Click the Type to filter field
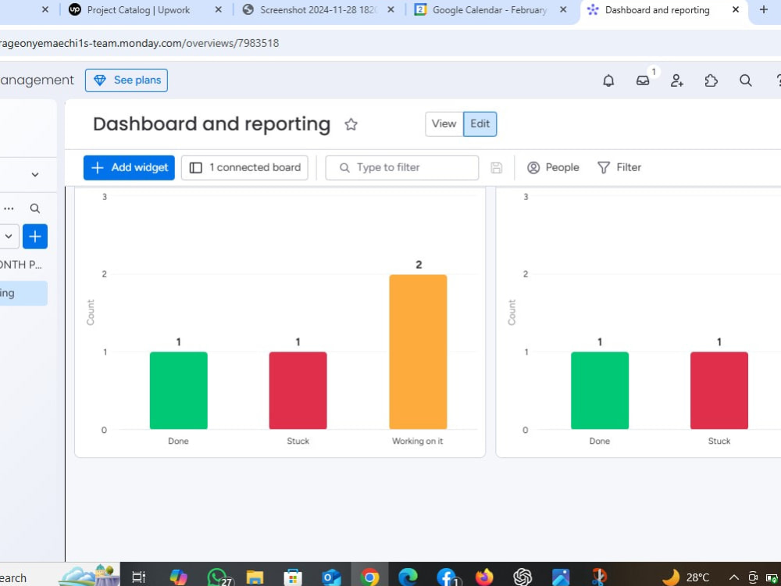The width and height of the screenshot is (781, 586). tap(402, 167)
